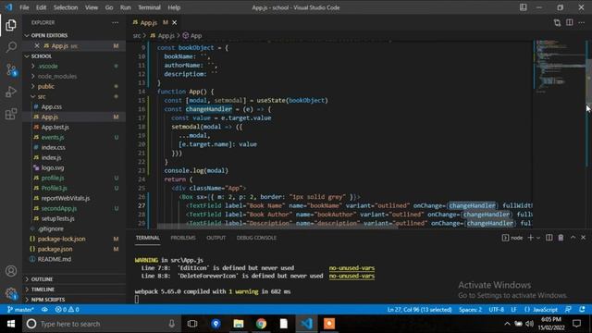Expand the Timeline section
Image resolution: width=592 pixels, height=333 pixels.
tap(74, 290)
